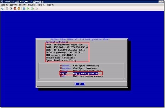Take a snapshot of the VM

(x=33, y=8)
